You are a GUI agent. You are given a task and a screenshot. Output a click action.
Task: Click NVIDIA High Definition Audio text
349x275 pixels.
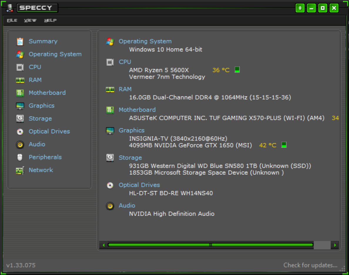172,214
